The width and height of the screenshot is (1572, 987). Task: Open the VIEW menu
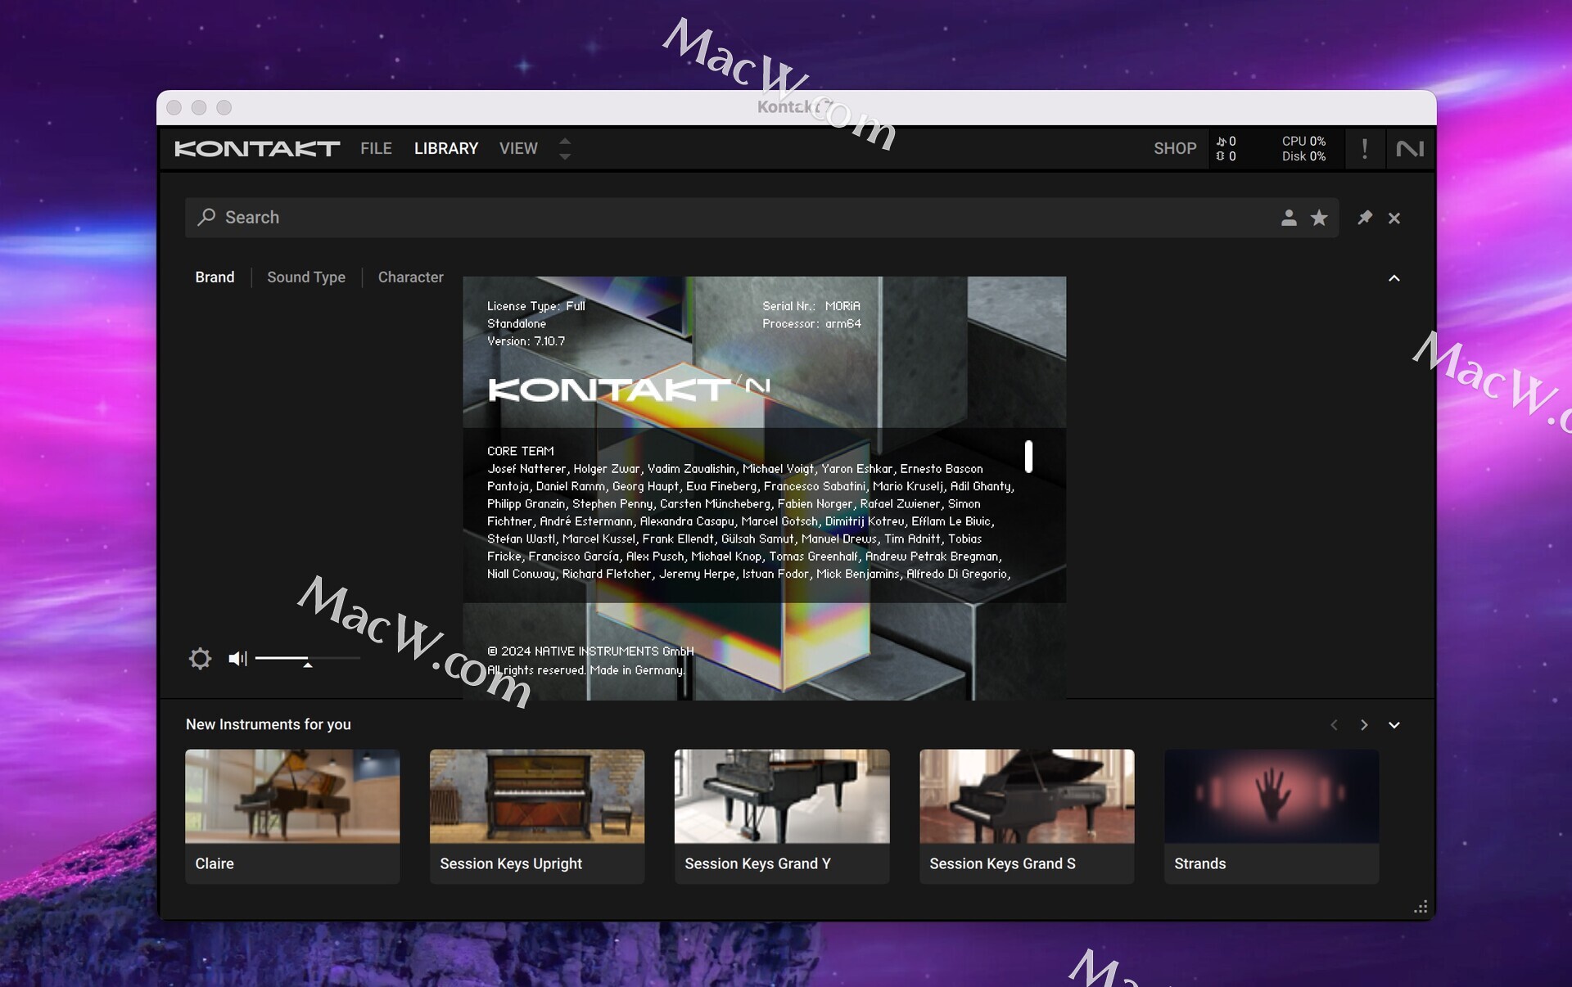518,148
